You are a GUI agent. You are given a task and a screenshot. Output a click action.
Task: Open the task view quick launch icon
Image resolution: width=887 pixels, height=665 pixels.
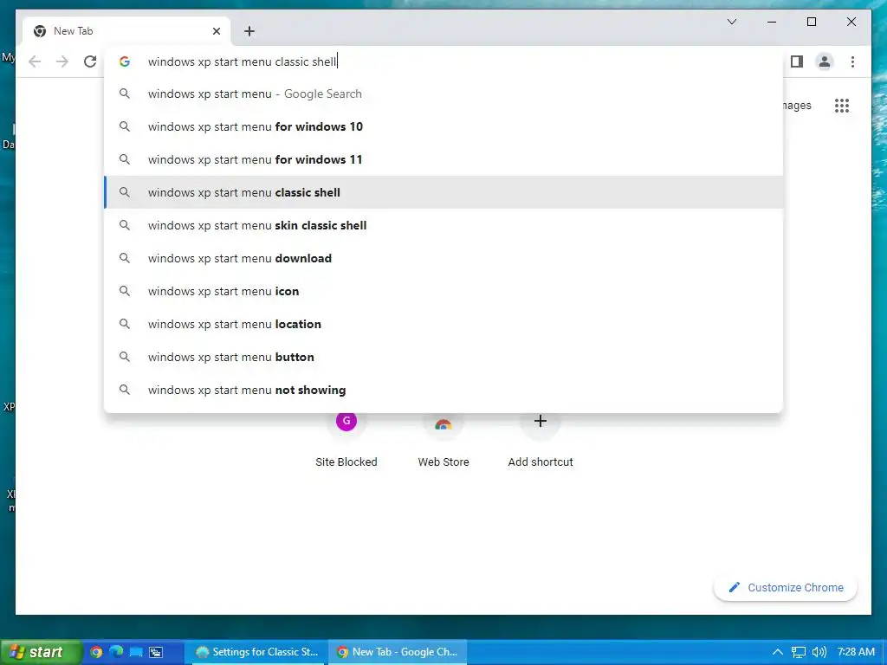[156, 652]
